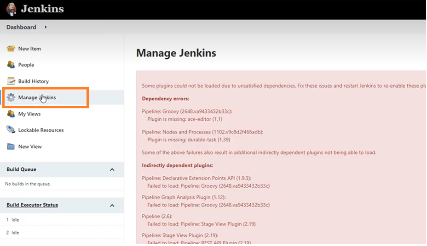Click the 'Dependency errors:' heading
This screenshot has height=246, width=427.
coord(165,99)
